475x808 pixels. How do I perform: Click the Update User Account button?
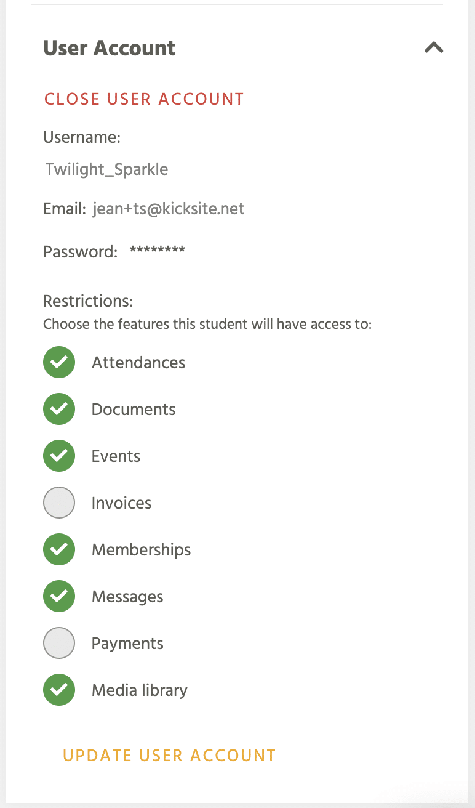pyautogui.click(x=169, y=756)
